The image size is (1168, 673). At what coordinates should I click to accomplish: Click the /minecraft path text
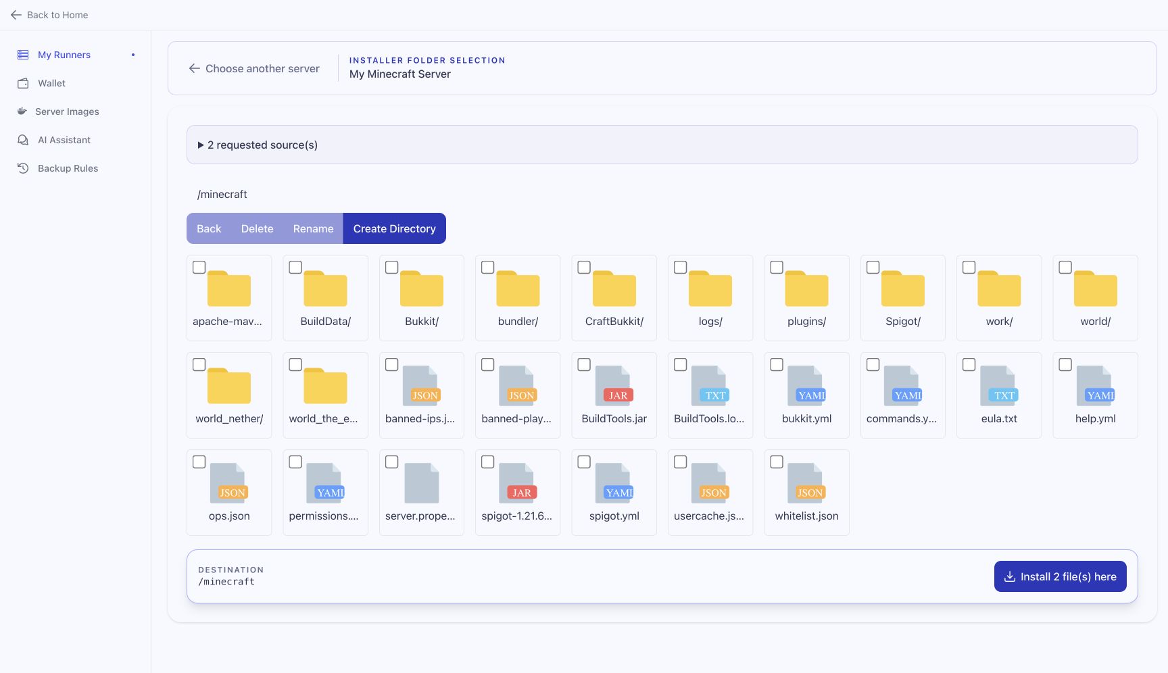(x=222, y=194)
